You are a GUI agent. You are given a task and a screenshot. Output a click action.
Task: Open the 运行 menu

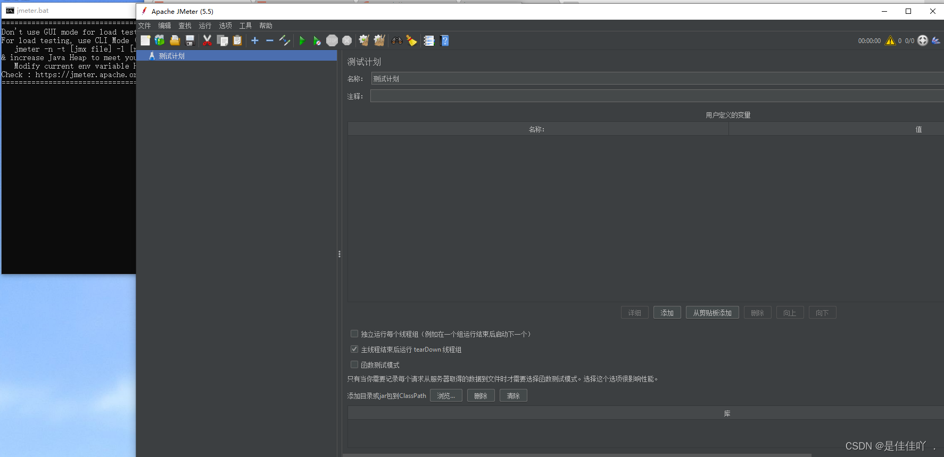(x=205, y=26)
